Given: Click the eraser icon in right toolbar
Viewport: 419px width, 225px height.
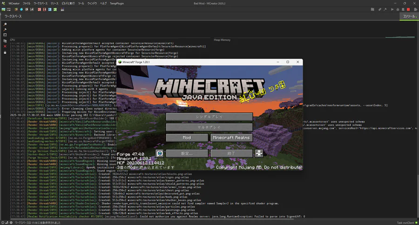Looking at the screenshot, I should [x=380, y=9].
